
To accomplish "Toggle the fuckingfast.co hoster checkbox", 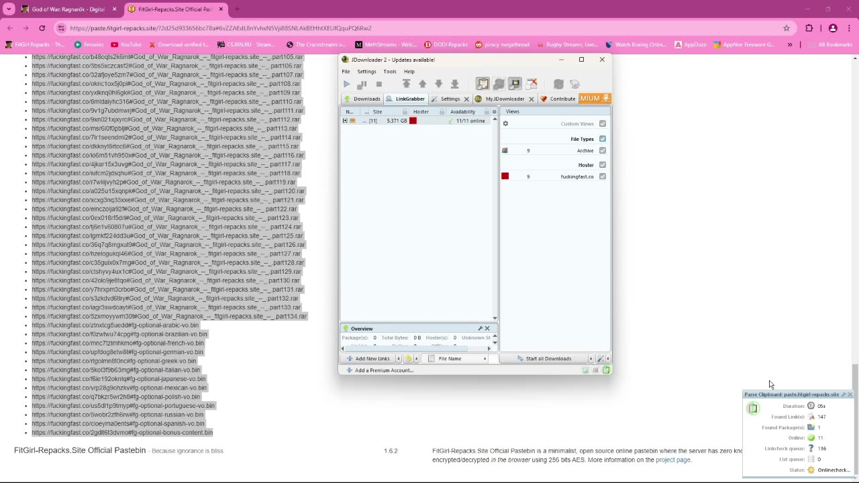I will (603, 176).
